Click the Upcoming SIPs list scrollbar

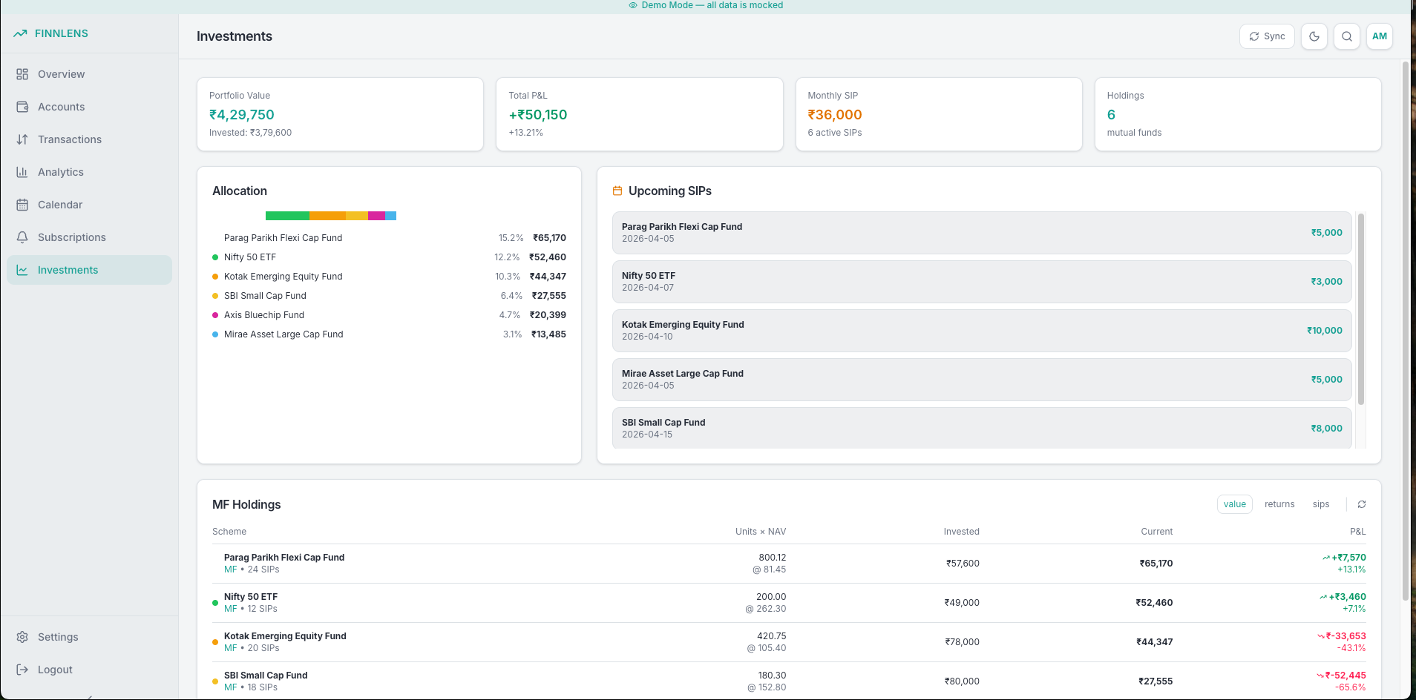1361,308
